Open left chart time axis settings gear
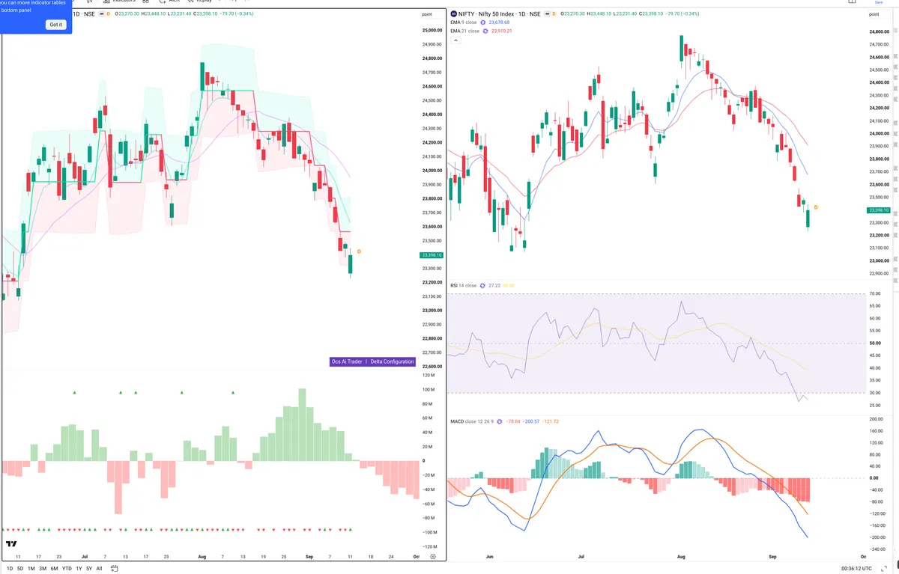Screen dimensions: 899x574 tap(432, 557)
